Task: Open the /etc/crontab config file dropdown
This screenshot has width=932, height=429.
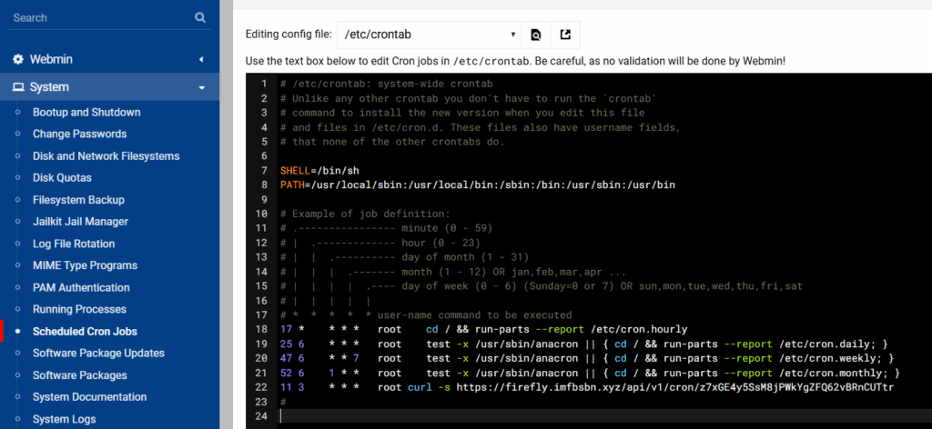Action: click(x=429, y=35)
